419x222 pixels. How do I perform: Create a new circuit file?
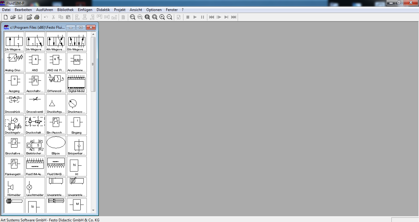pos(5,17)
